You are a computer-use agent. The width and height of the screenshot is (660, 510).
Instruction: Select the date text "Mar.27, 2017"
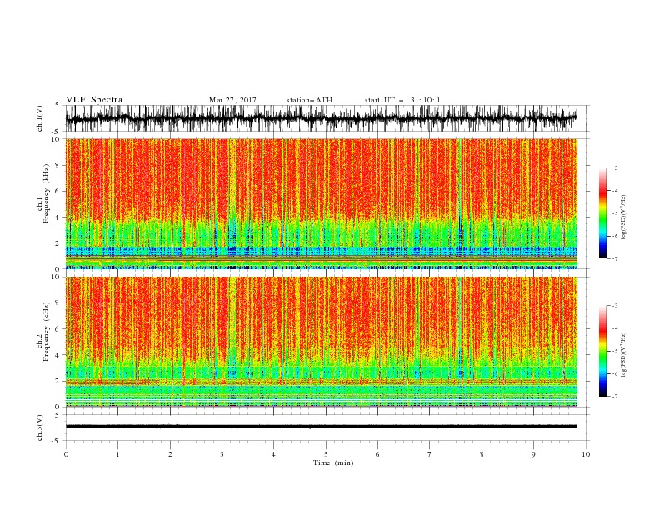(x=232, y=100)
